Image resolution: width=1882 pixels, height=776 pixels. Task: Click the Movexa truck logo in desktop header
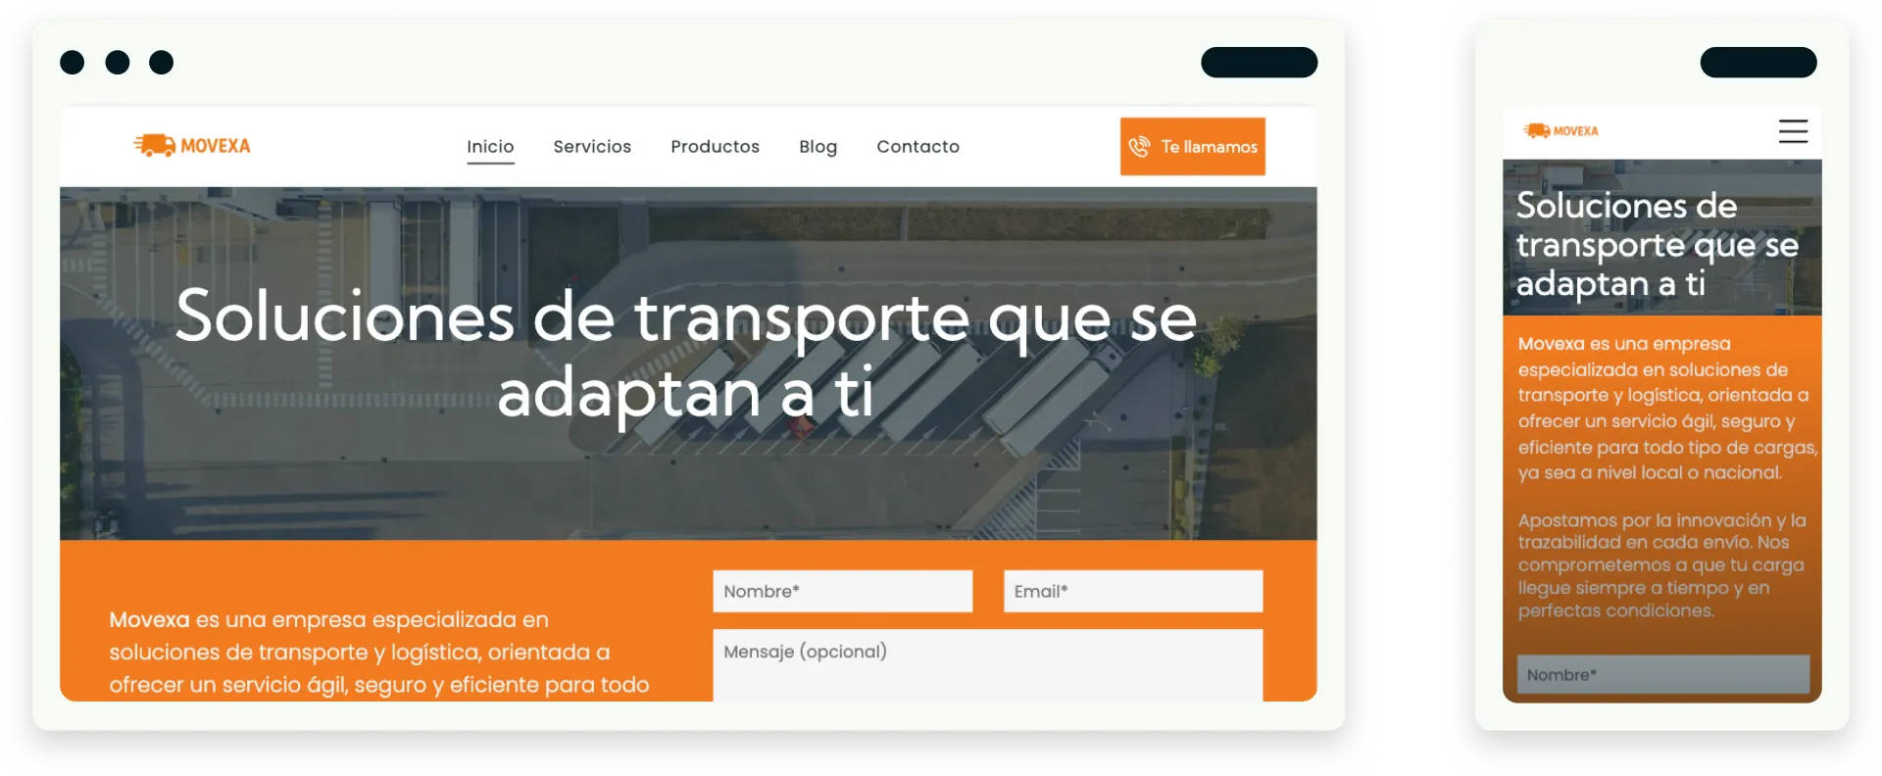click(192, 146)
